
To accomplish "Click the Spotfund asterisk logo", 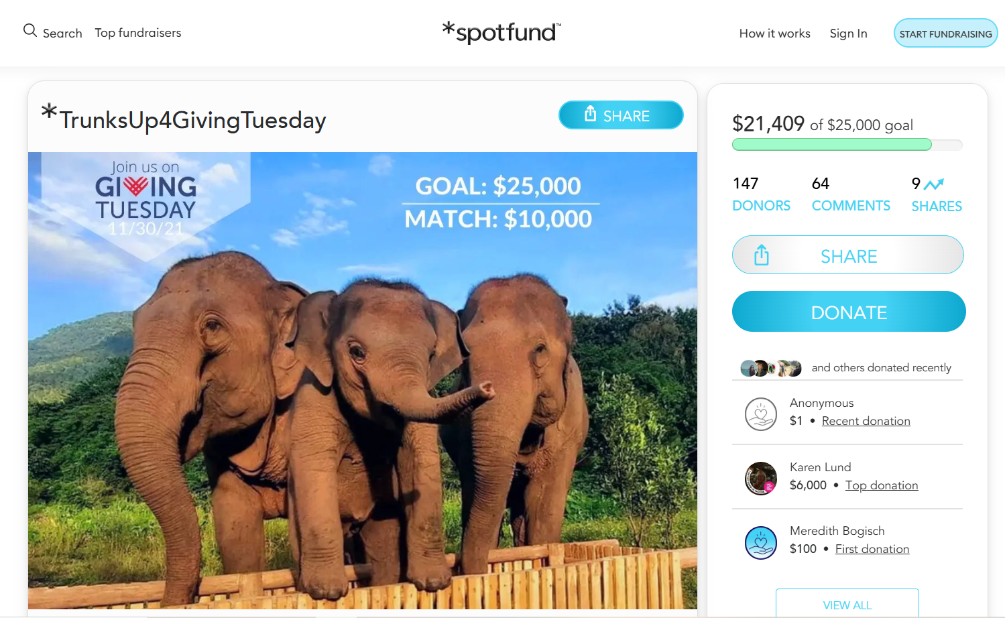I will pos(448,31).
